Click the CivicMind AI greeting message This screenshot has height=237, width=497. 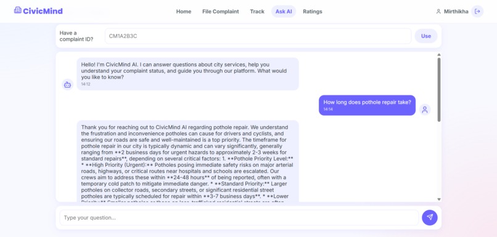coord(187,74)
